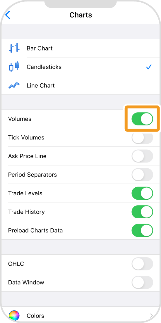Choose the Bar Chart label
The width and height of the screenshot is (161, 323).
[x=40, y=49]
